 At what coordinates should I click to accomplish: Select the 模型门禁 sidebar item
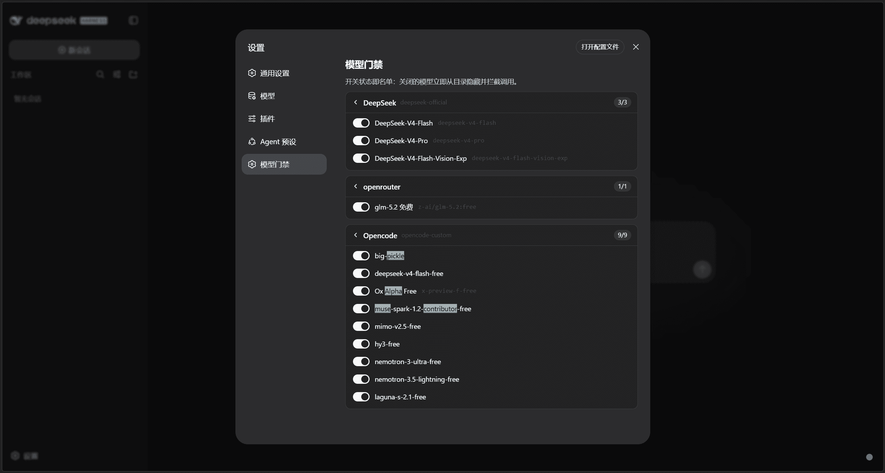[x=284, y=165]
